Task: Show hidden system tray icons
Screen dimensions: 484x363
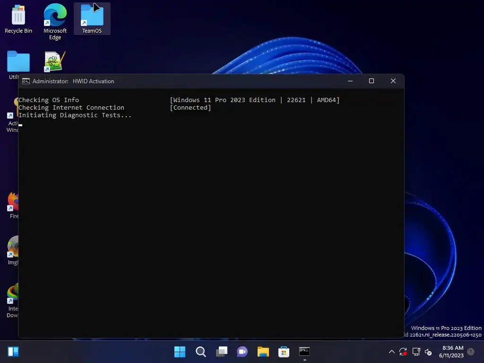Action: [x=391, y=352]
